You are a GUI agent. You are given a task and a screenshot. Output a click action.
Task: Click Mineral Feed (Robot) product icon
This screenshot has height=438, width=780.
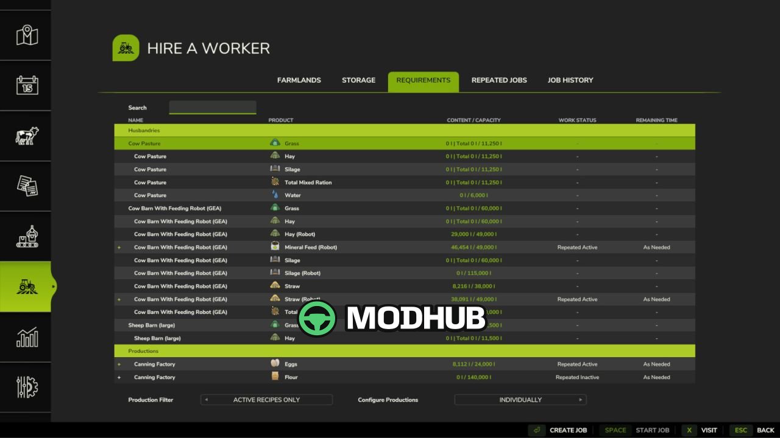click(275, 247)
